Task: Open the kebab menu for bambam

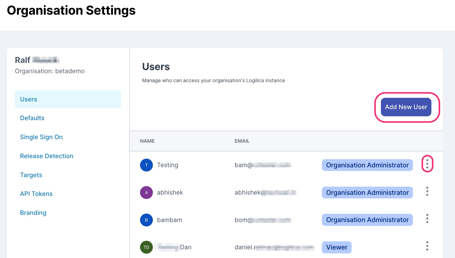Action: pos(427,218)
